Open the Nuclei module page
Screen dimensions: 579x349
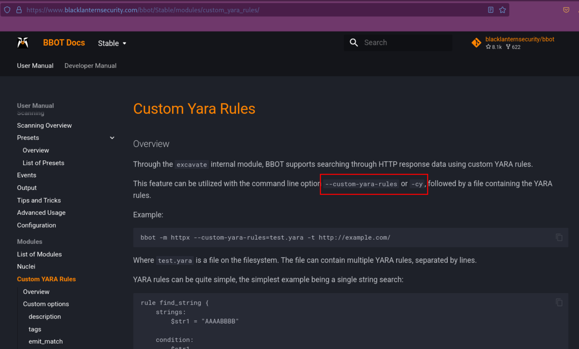pyautogui.click(x=26, y=267)
